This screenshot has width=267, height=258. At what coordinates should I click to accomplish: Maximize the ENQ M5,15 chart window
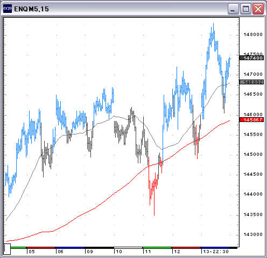tap(245, 9)
